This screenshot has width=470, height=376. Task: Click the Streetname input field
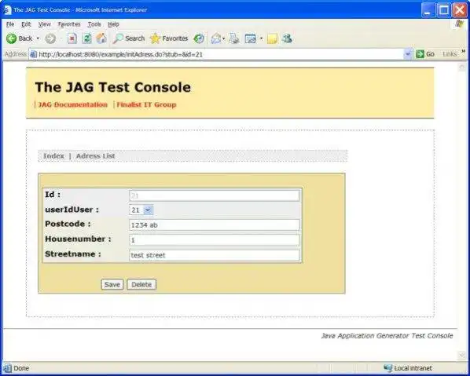(215, 255)
